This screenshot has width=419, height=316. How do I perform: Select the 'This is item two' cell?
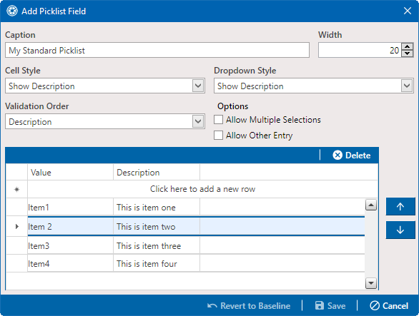pos(157,227)
